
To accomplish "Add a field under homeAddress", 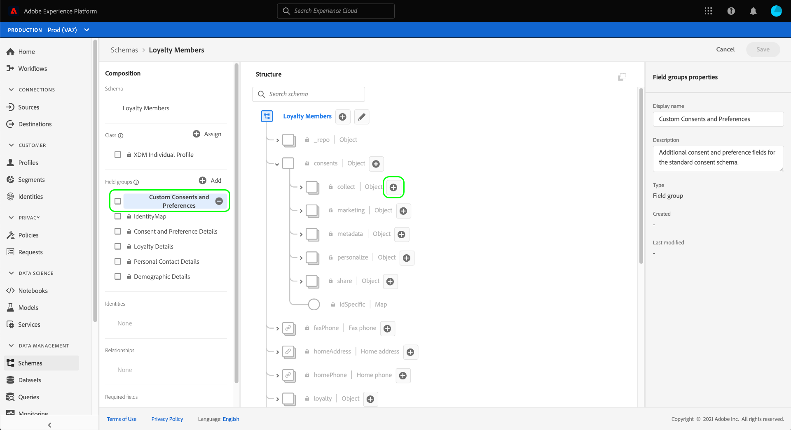I will coord(410,352).
